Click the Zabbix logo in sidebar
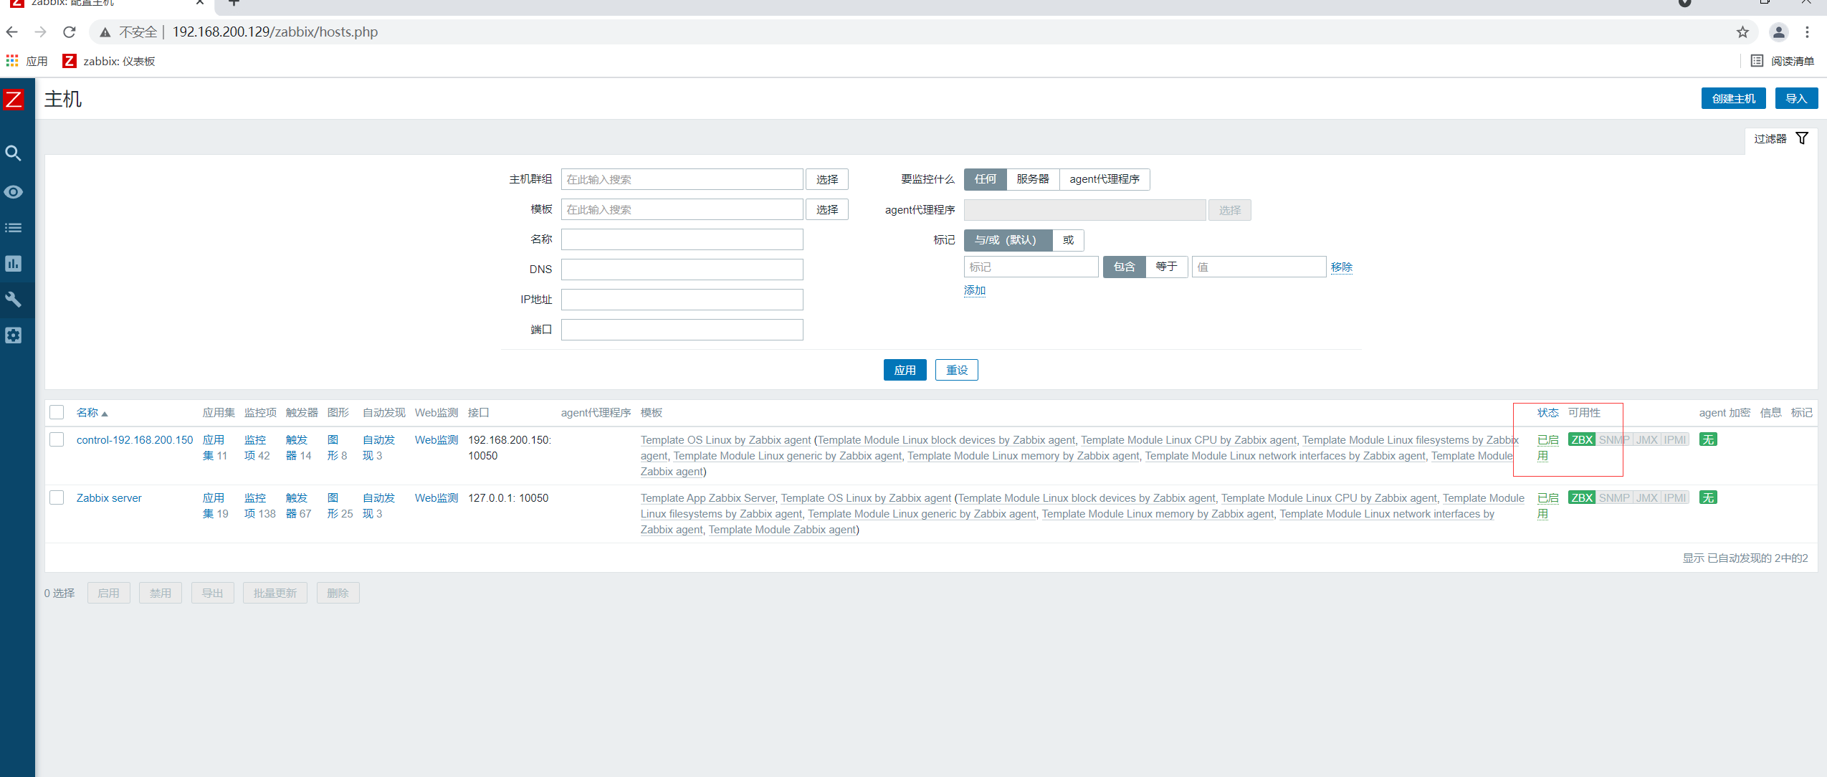 click(14, 99)
